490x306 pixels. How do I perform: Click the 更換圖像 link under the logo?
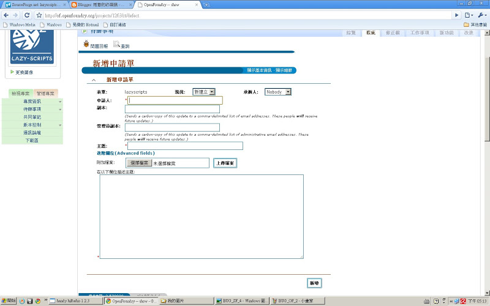24,72
